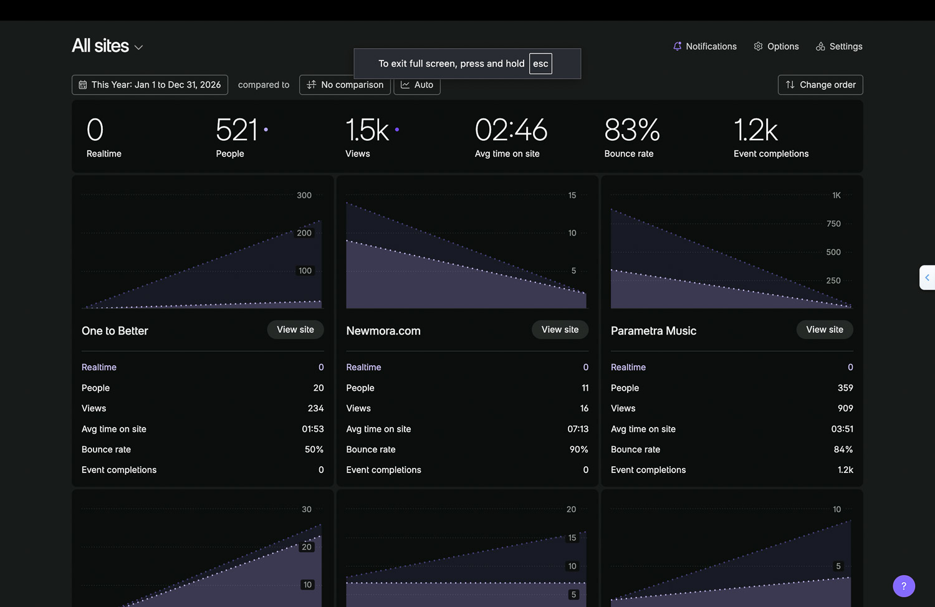Open Options via the gear icon
The height and width of the screenshot is (607, 935).
[x=758, y=46]
